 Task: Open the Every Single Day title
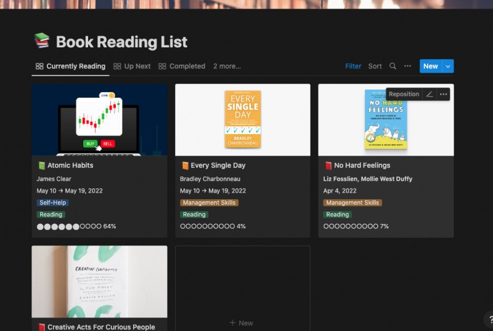tap(218, 165)
